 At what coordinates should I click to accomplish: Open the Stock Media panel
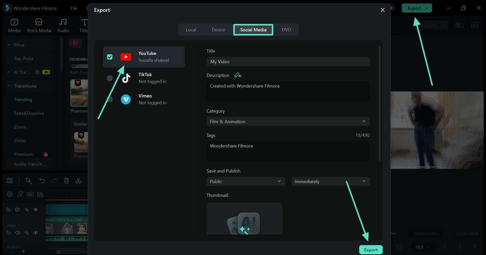pos(39,25)
